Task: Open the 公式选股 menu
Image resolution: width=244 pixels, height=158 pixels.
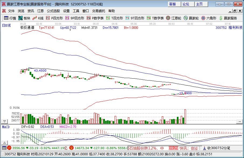Action: [53, 11]
